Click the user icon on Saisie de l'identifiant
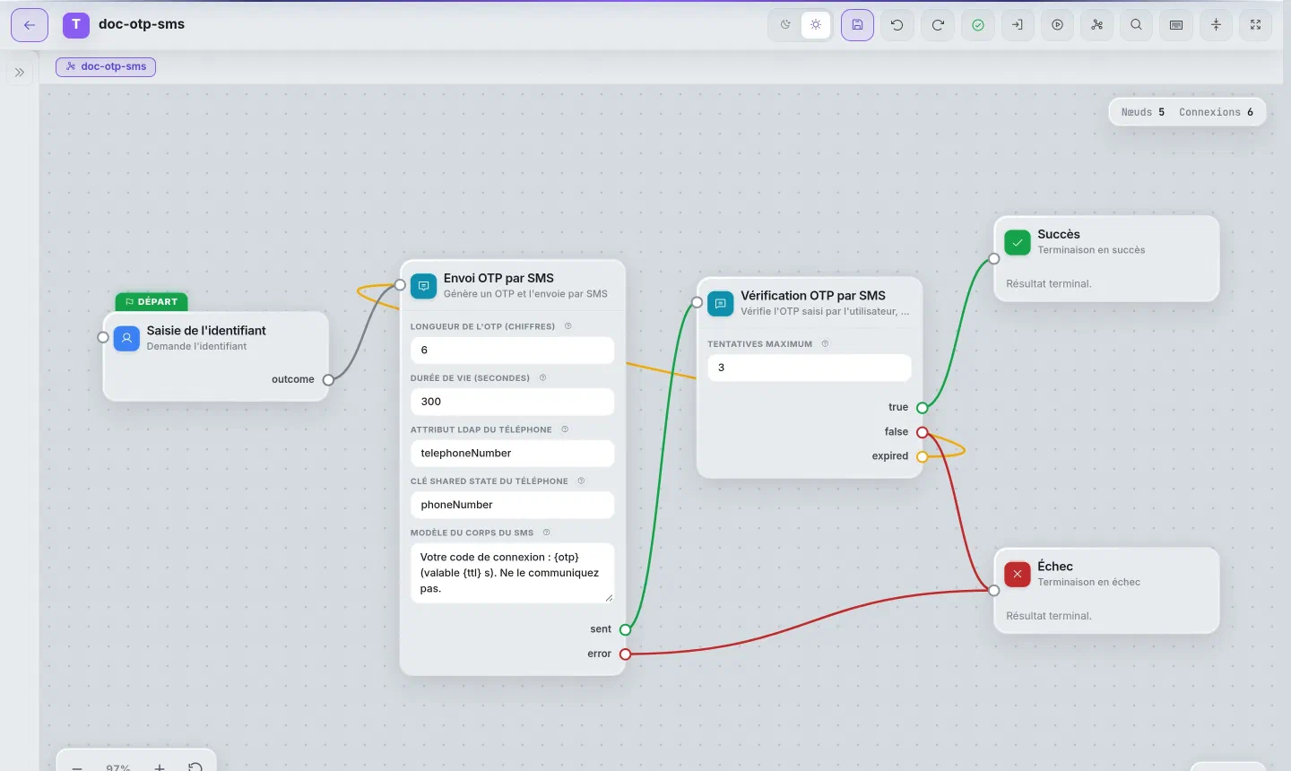The height and width of the screenshot is (771, 1291). point(127,339)
